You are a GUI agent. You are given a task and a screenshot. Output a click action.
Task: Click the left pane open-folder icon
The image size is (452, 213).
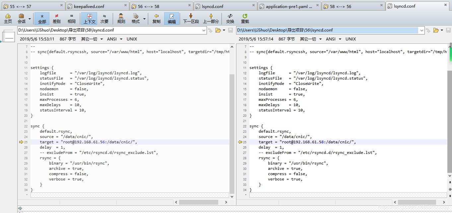coord(218,30)
